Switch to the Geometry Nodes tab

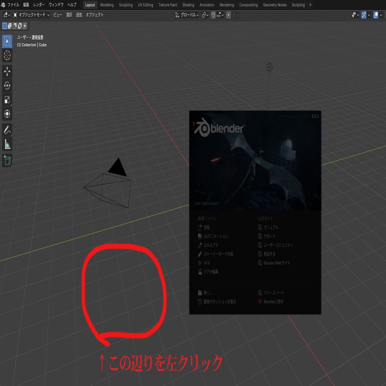pyautogui.click(x=275, y=5)
